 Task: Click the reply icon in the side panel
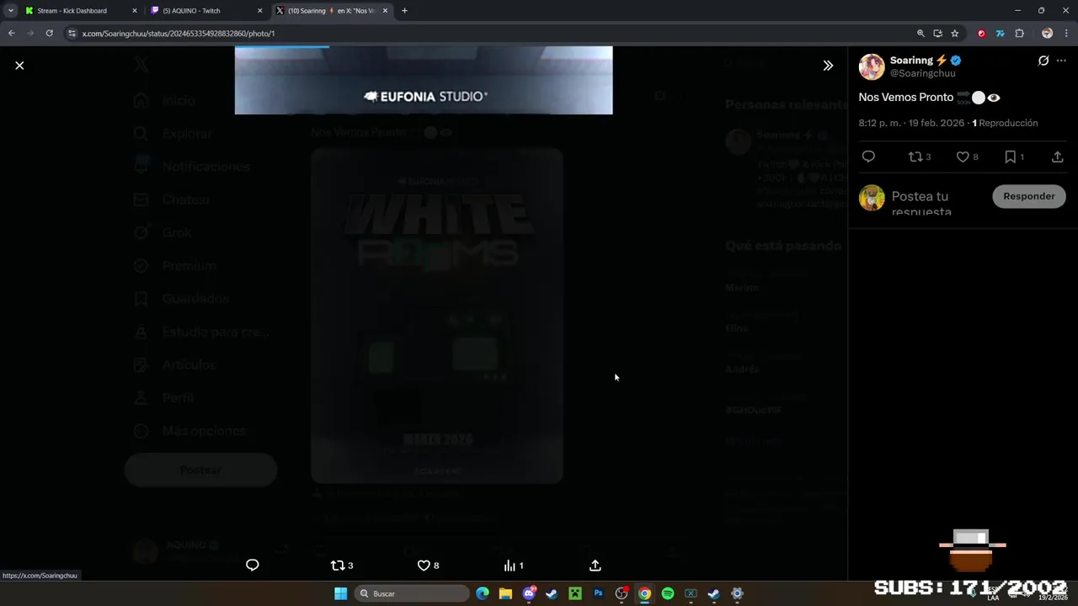(868, 157)
